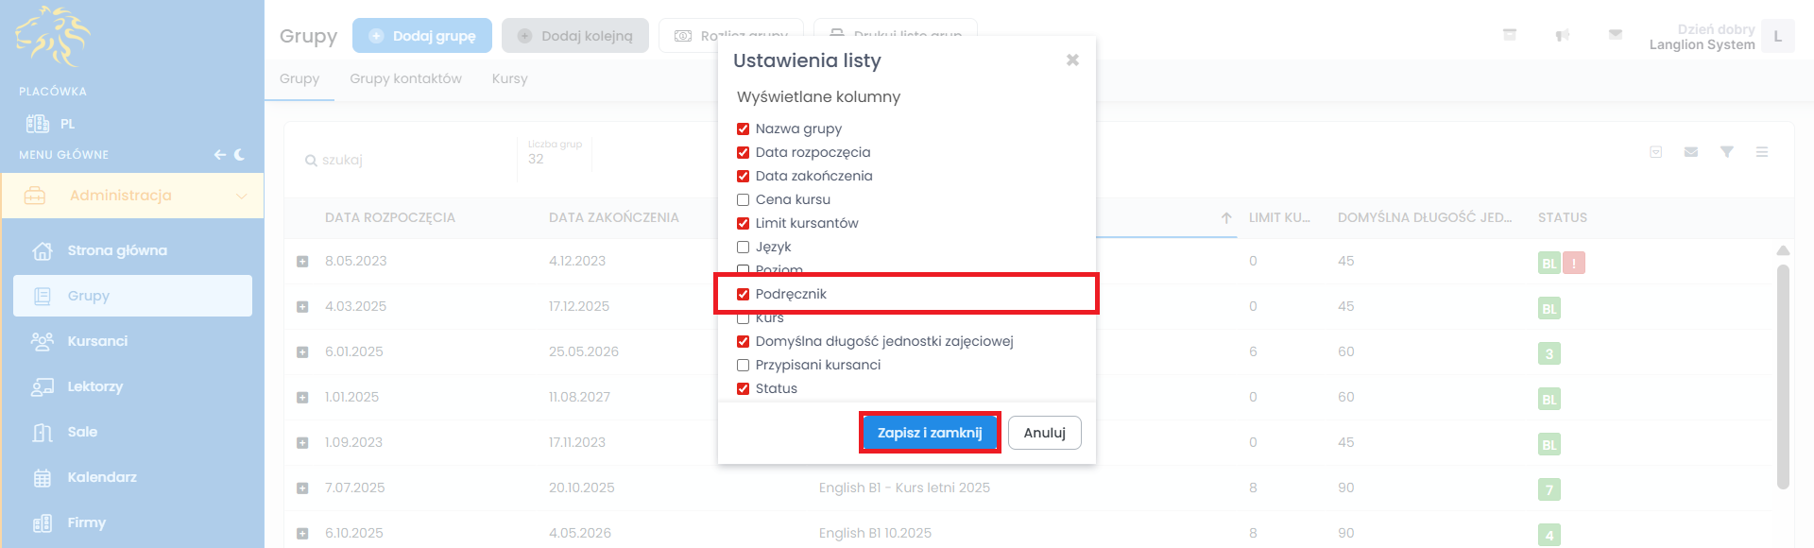Open Kalendarz from the sidebar
The image size is (1814, 548).
tap(102, 477)
